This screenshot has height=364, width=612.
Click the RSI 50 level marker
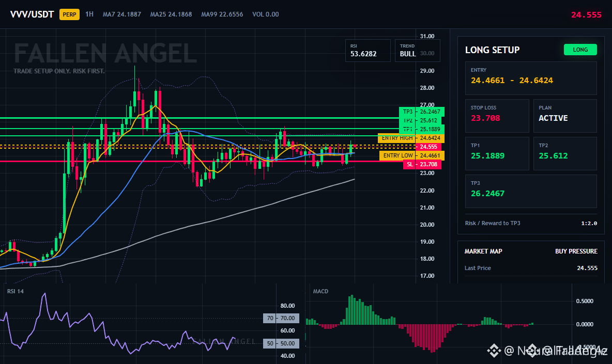click(281, 343)
